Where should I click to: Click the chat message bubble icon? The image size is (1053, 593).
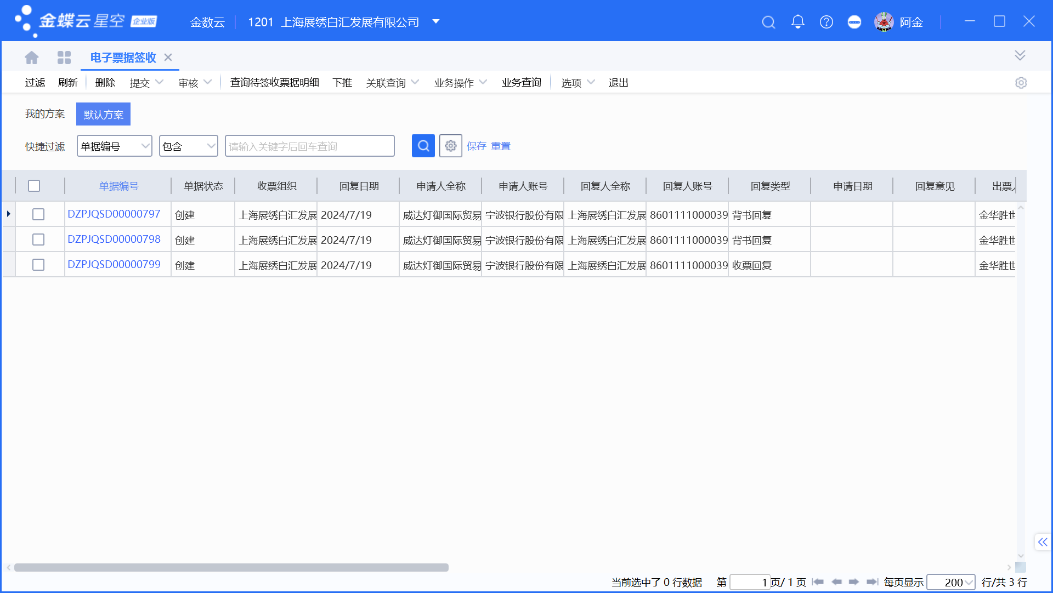(854, 22)
